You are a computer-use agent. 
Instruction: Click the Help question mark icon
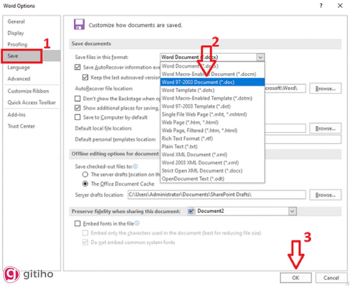point(321,5)
